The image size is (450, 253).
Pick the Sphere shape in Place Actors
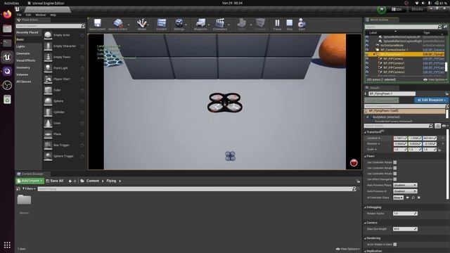(64, 101)
